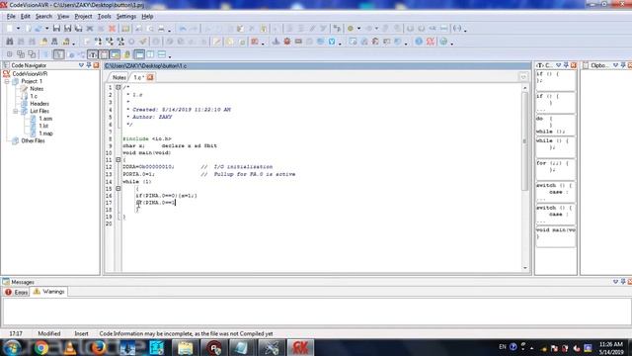The image size is (632, 356).
Task: Open Firefox from the taskbar
Action: point(99,347)
